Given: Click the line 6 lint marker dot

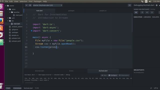Looking at the screenshot, I should (31, 31).
